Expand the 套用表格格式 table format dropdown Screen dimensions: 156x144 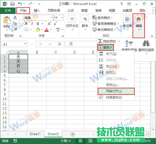tap(118, 24)
